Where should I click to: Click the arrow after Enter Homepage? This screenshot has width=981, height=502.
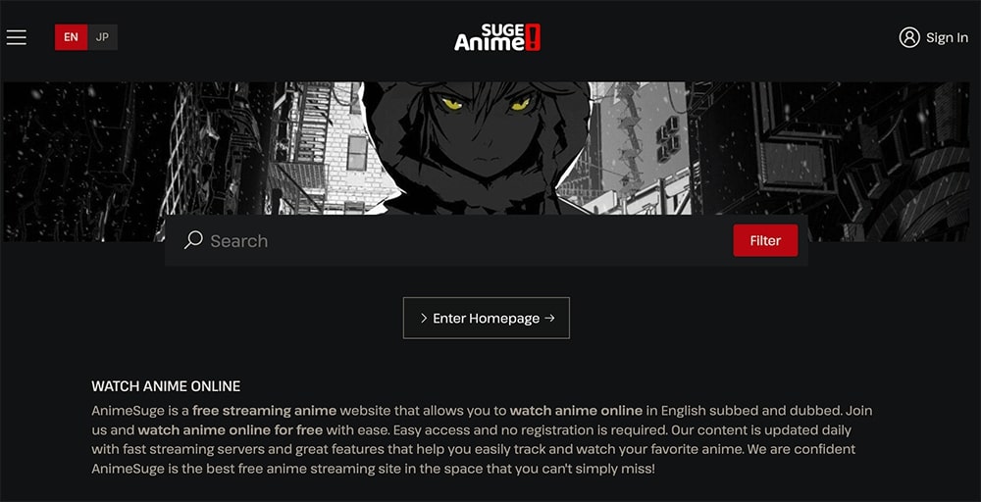click(x=549, y=319)
